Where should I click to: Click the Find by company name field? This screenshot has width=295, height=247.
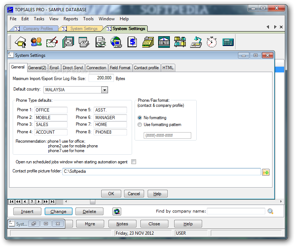point(236,211)
